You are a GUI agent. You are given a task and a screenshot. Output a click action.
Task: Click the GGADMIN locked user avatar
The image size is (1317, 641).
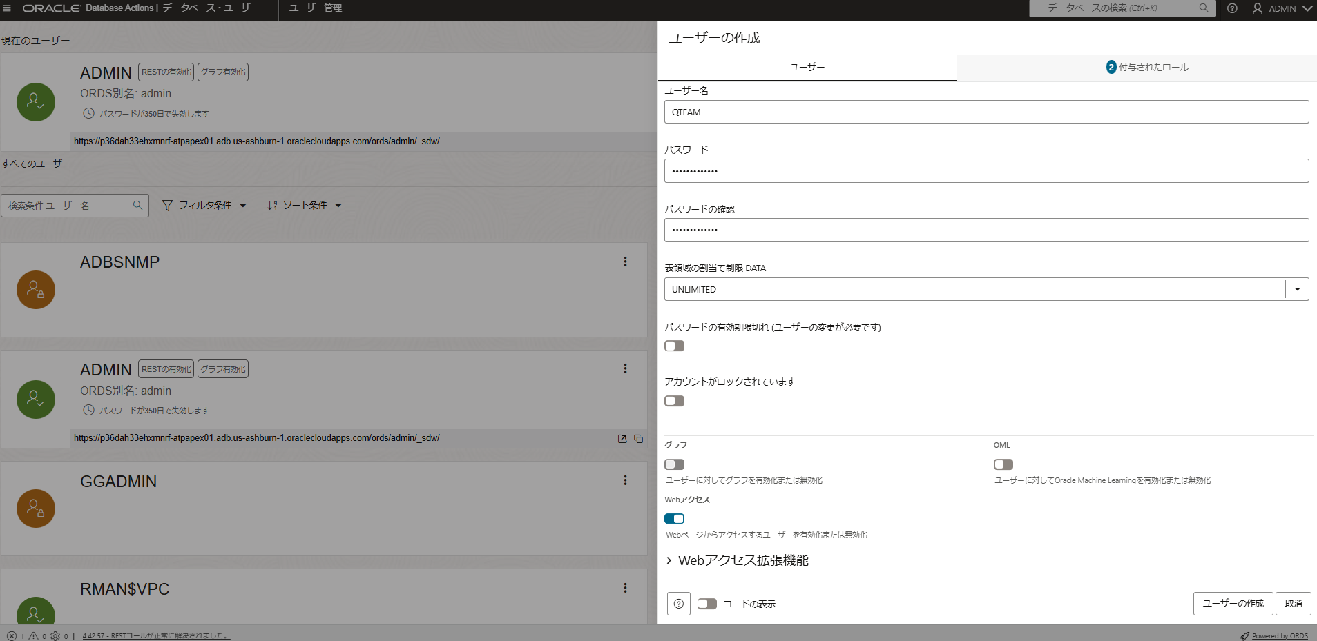(x=36, y=509)
